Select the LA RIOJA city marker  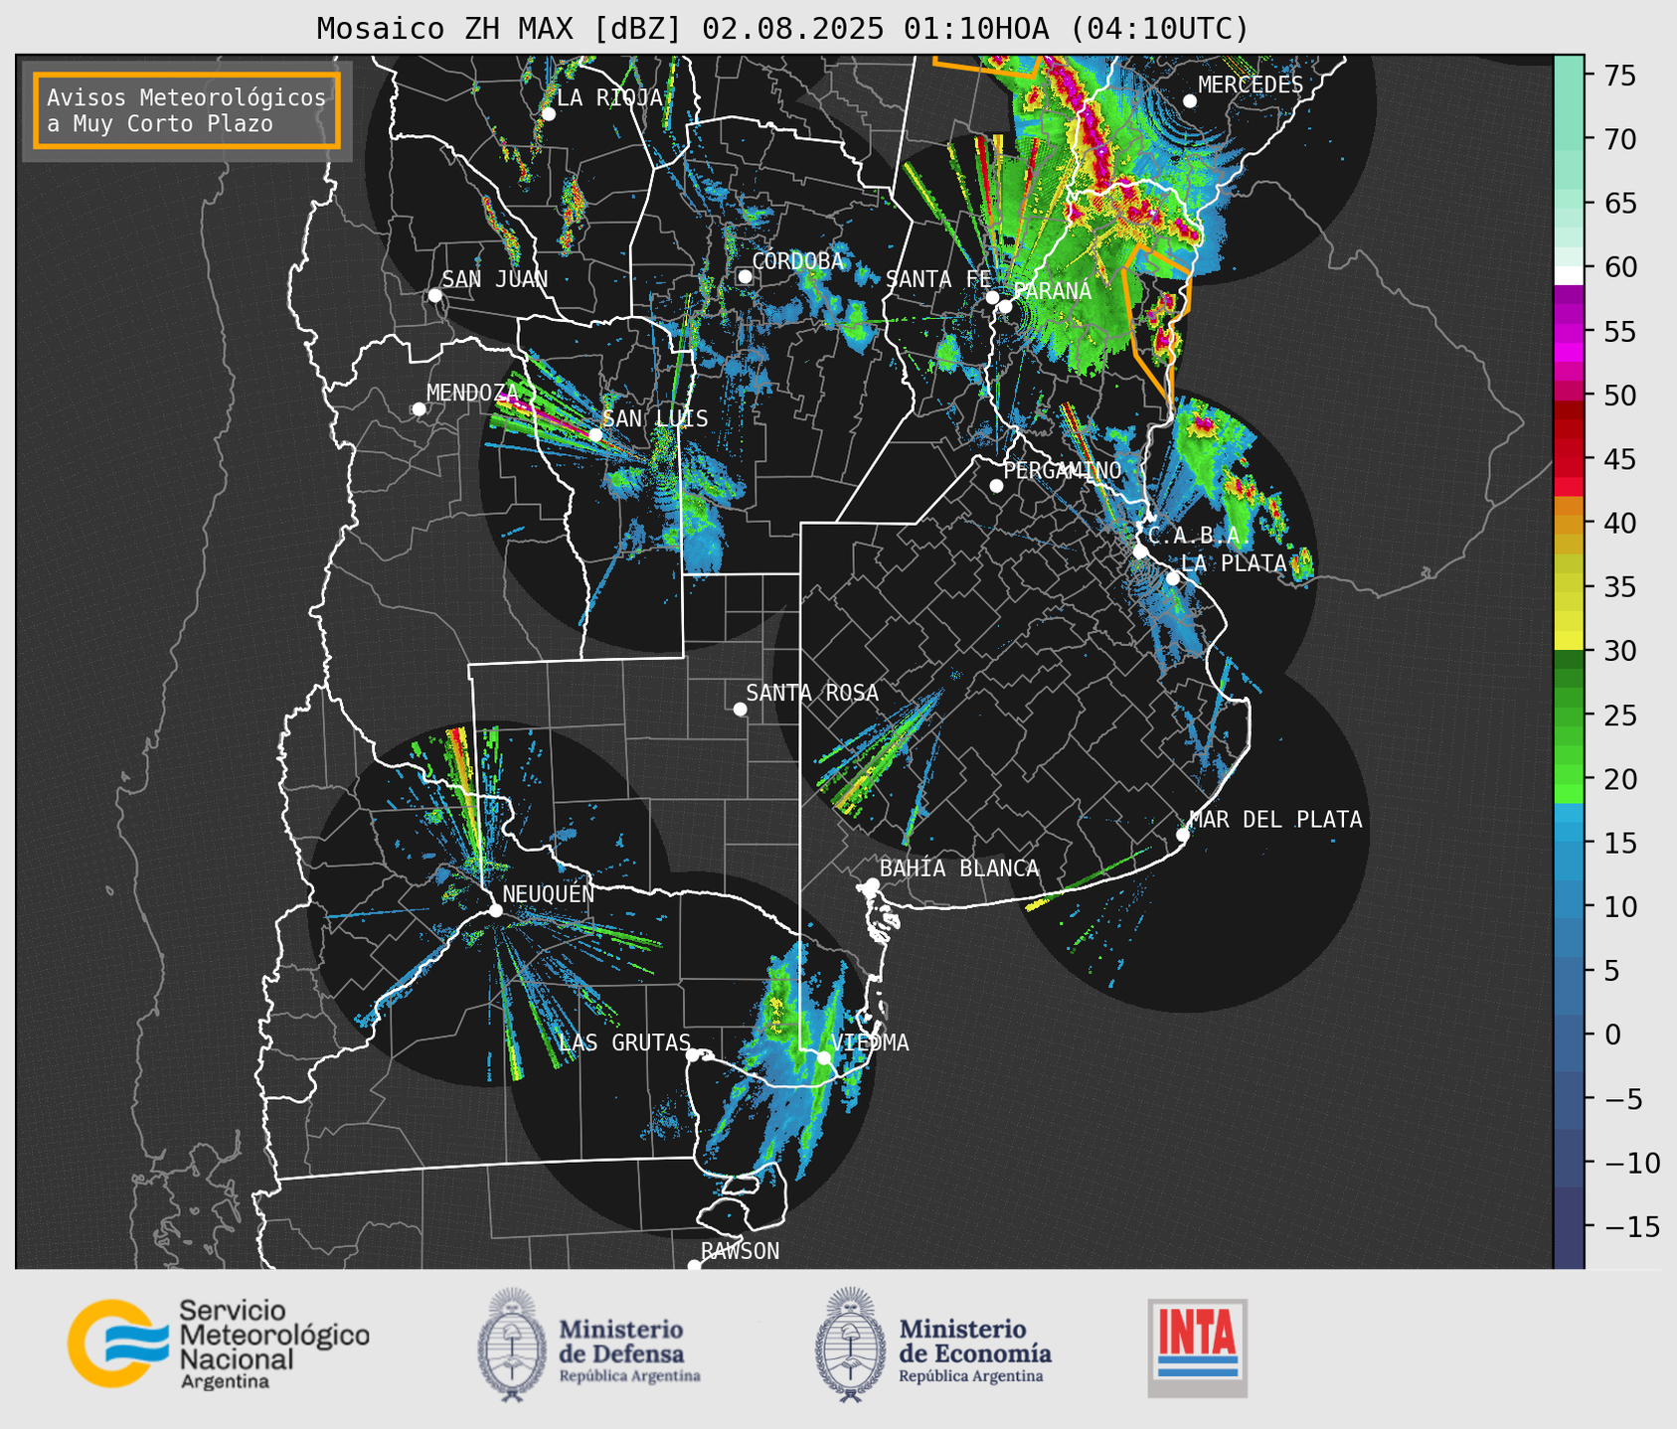coord(548,114)
